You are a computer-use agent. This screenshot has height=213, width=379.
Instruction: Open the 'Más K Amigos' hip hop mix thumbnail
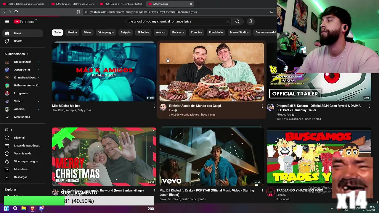(x=104, y=72)
